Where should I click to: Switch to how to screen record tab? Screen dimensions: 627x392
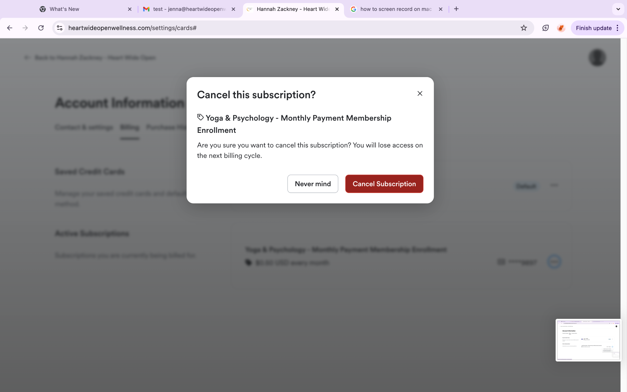tap(395, 9)
